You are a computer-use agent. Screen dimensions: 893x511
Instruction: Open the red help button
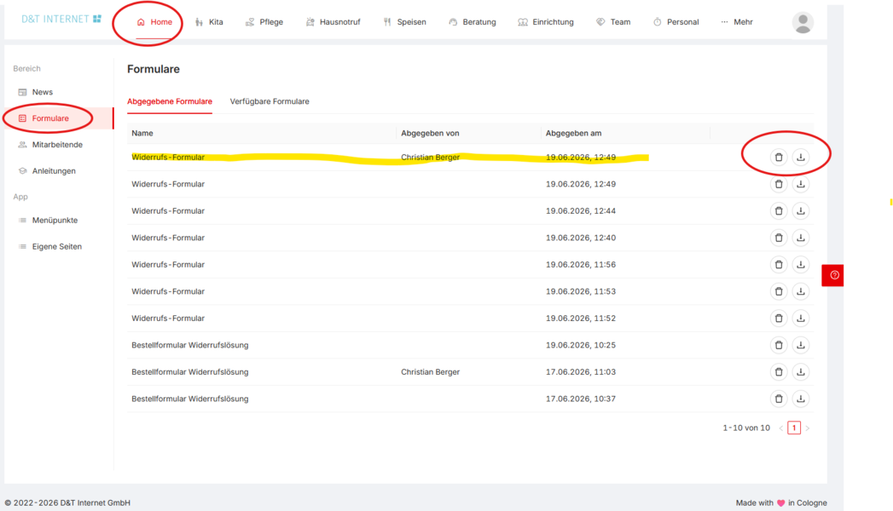(x=832, y=275)
